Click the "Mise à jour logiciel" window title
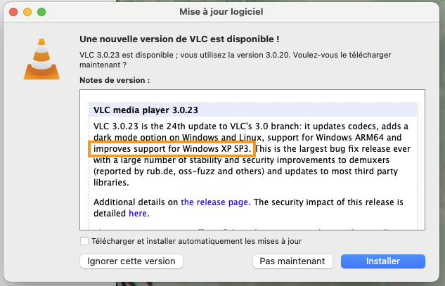This screenshot has height=286, width=445. (x=222, y=13)
